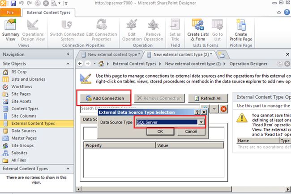Open Lists and Libraries
The width and height of the screenshot is (291, 194).
28,79
